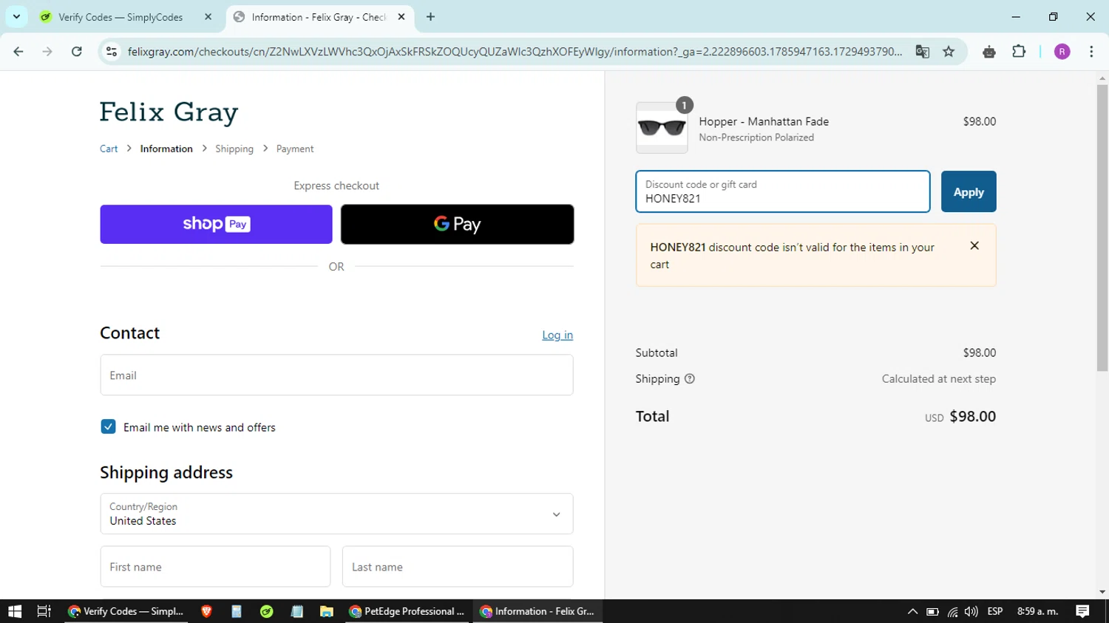Dismiss the HONEY821 invalid code message
The image size is (1109, 623).
pos(974,246)
